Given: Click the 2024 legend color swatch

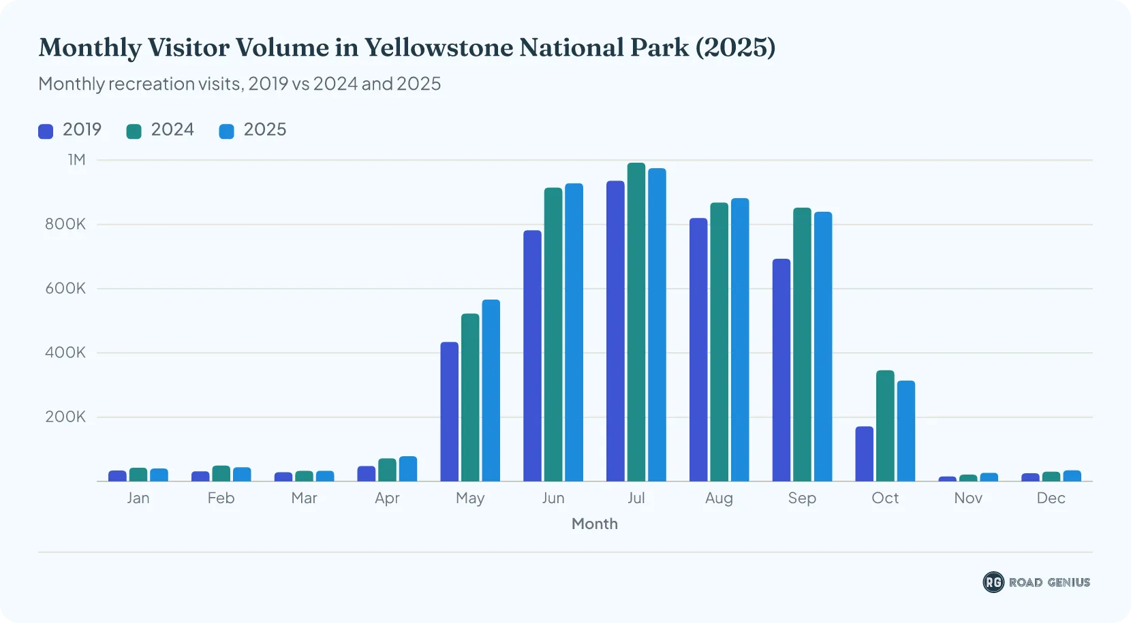Looking at the screenshot, I should 134,131.
